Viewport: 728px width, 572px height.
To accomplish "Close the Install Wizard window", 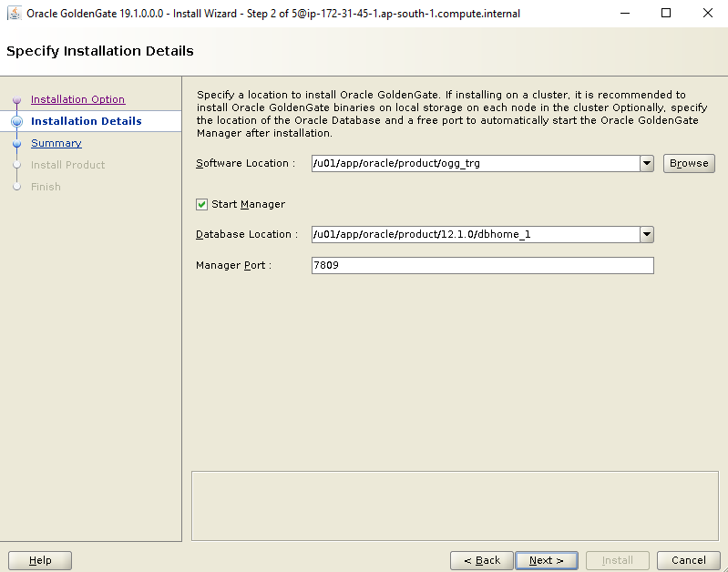I will tap(708, 13).
